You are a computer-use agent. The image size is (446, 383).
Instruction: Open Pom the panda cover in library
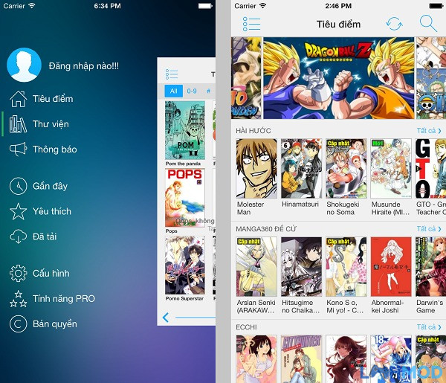(185, 130)
